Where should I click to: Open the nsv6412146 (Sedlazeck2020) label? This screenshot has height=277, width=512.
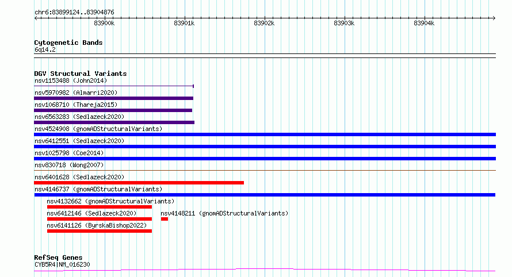point(91,213)
